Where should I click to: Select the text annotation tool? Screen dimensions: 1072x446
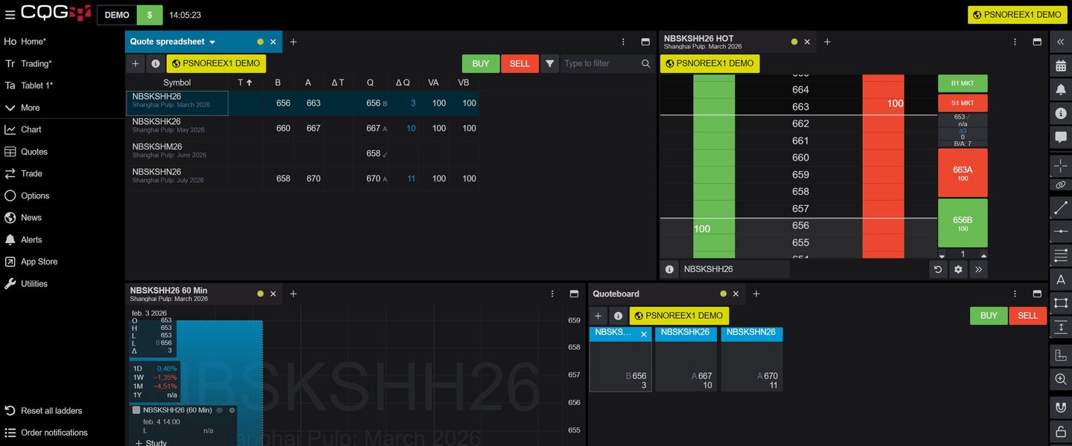1061,279
